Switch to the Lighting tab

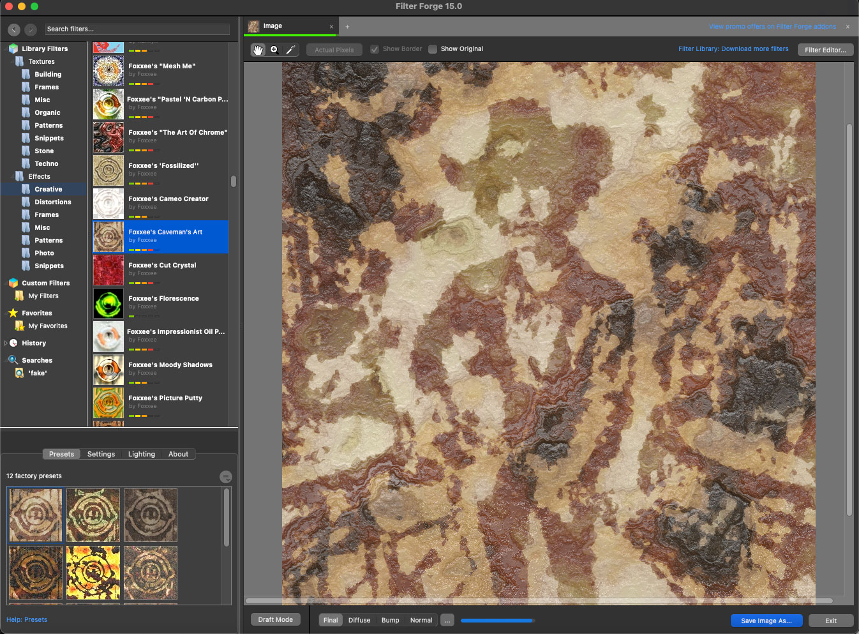141,454
